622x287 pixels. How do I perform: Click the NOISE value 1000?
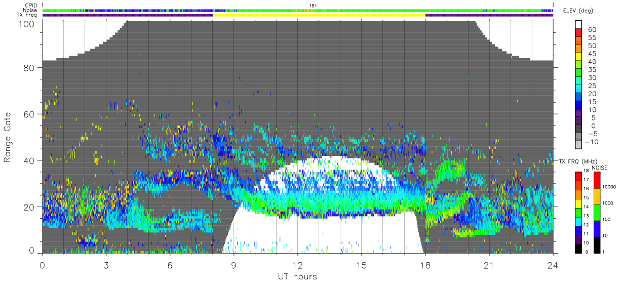[608, 203]
